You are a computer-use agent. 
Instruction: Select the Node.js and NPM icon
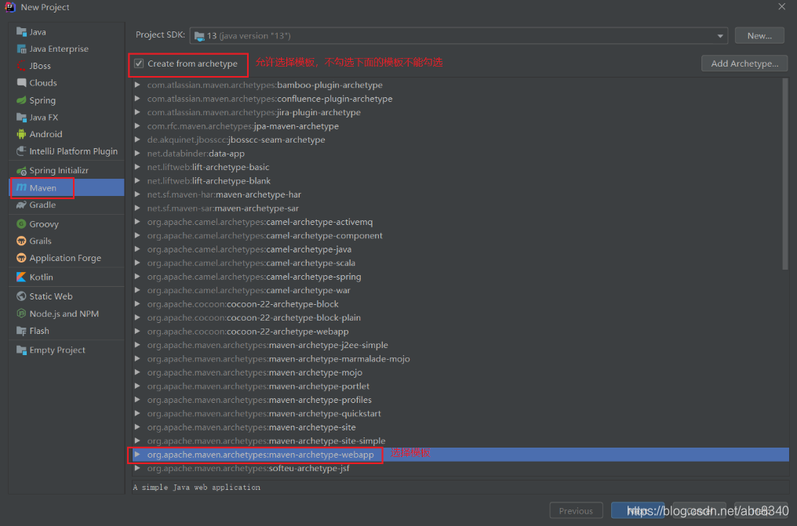click(x=21, y=314)
